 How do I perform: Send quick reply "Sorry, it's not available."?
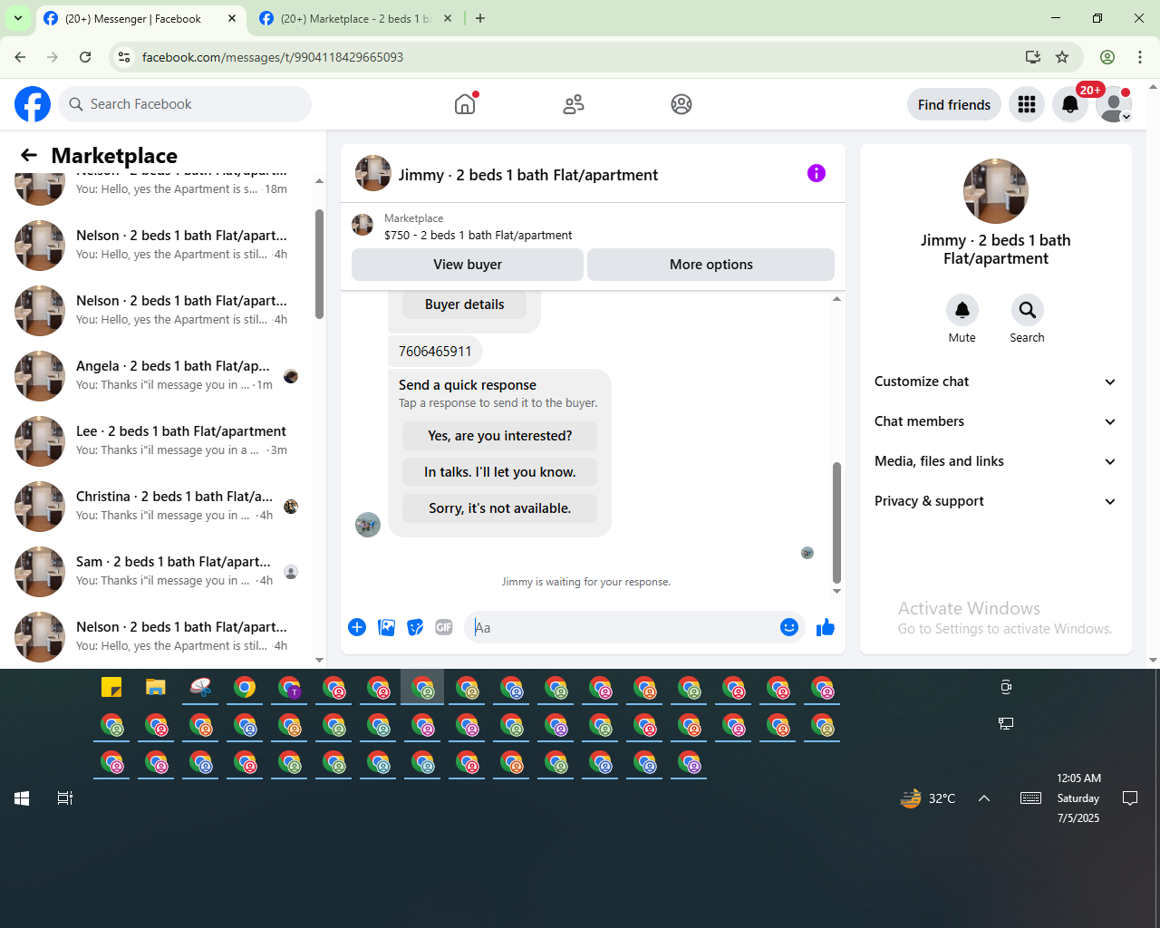click(500, 508)
